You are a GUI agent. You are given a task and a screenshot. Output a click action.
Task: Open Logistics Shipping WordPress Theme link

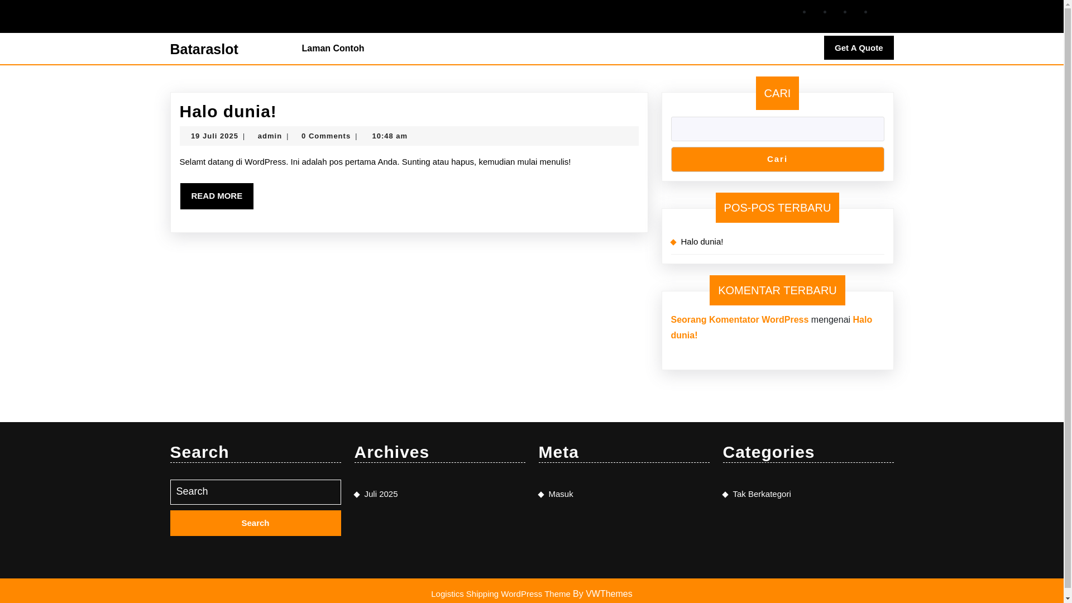pyautogui.click(x=500, y=594)
